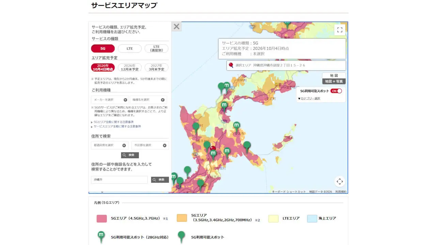
Task: Click the green spot pin at 読谷村
Action: (196, 128)
